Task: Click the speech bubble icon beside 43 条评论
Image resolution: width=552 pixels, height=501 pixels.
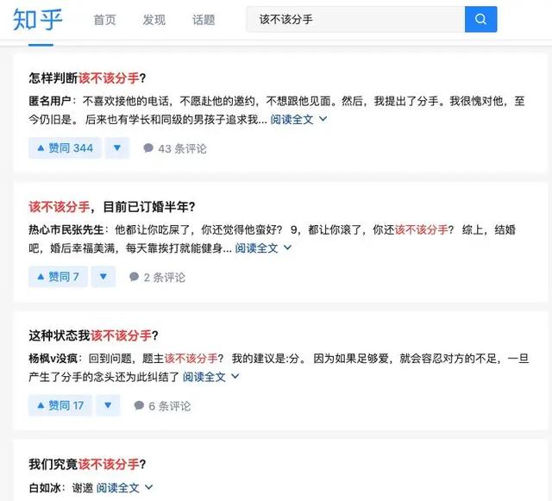Action: coord(148,147)
